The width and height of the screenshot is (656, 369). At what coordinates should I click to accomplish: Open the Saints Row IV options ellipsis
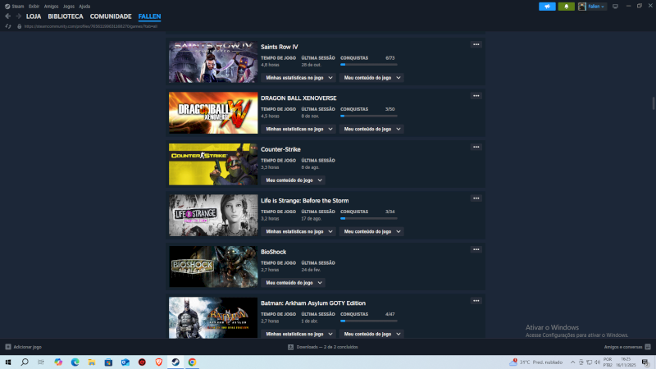tap(476, 44)
